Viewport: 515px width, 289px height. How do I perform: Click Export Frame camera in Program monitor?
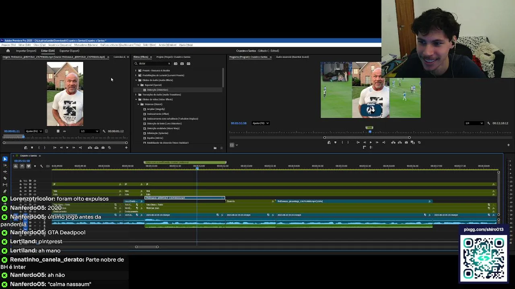click(x=406, y=142)
